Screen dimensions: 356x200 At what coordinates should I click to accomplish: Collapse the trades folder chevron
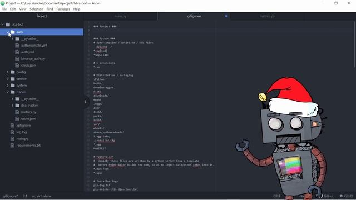point(8,92)
